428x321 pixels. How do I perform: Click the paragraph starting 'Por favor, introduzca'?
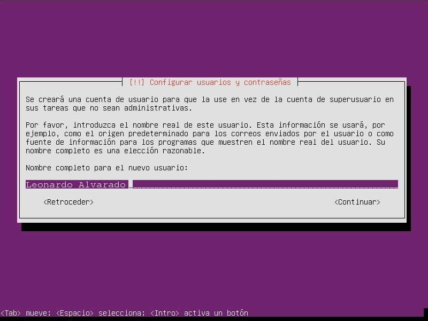[210, 138]
